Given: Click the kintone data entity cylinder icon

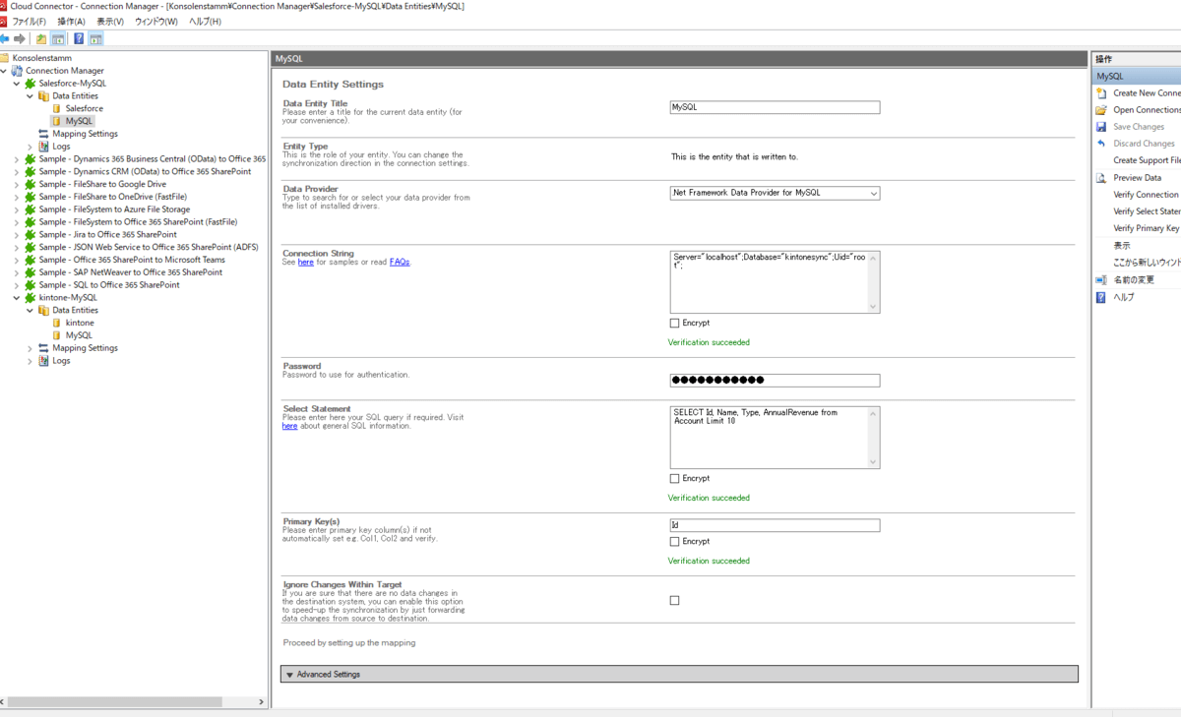Looking at the screenshot, I should point(56,323).
